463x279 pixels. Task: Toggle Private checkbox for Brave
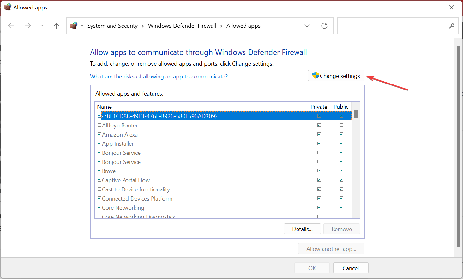[x=319, y=171]
